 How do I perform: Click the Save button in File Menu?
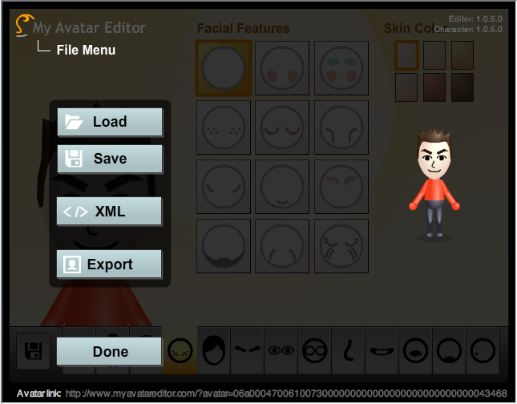[110, 159]
